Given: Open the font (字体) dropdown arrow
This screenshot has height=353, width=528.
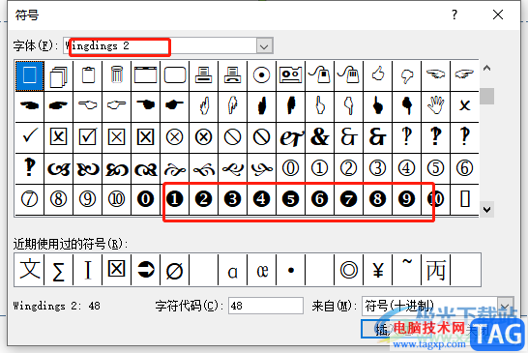Looking at the screenshot, I should 264,46.
